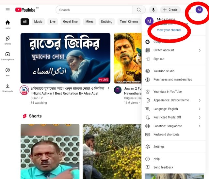
Task: Open Shorts in sidebar
Action: click(8, 40)
